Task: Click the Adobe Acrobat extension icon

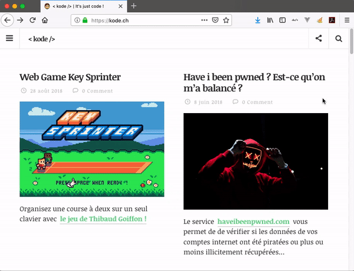Action: pos(332,20)
